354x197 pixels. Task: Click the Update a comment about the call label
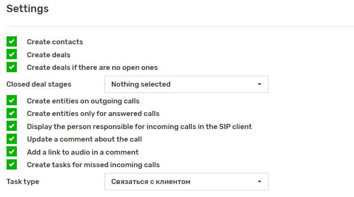(x=84, y=139)
